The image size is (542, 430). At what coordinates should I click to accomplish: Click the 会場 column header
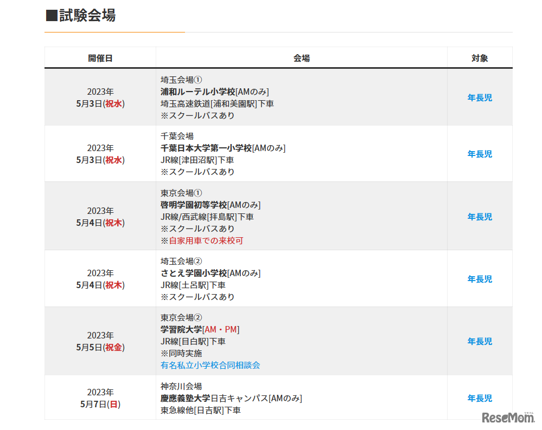[x=302, y=58]
